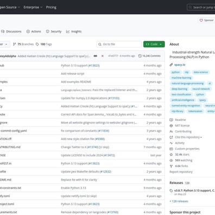This screenshot has width=215, height=215.
Task: Open issue link #13740
Action: point(93,147)
